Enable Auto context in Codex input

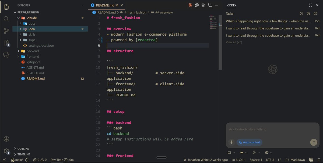pos(249,142)
